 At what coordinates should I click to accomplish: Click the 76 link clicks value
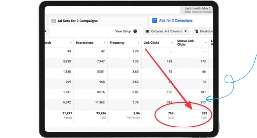pyautogui.click(x=170, y=71)
